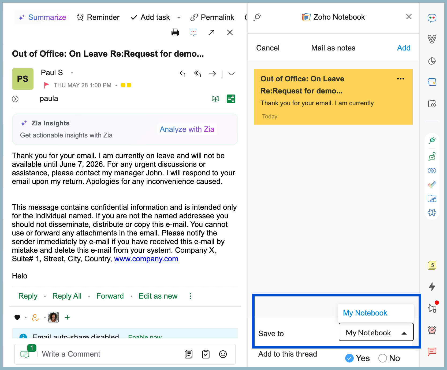Toggle the red flag on the email
Screen dimensions: 447x370
(x=46, y=85)
